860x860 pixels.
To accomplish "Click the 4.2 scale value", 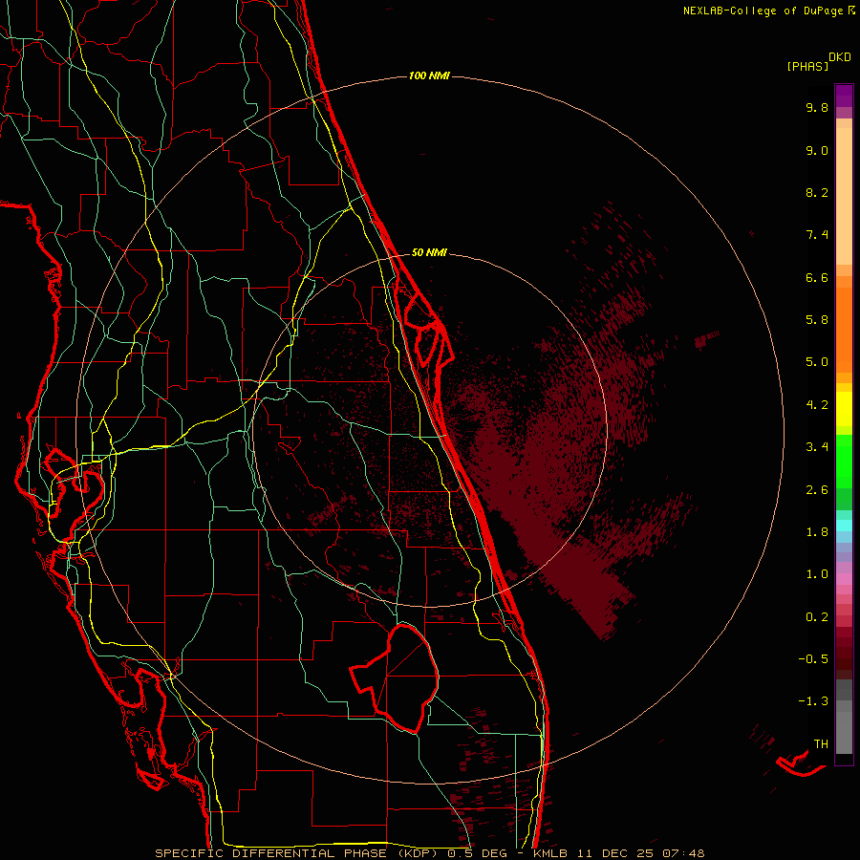I will pyautogui.click(x=817, y=405).
